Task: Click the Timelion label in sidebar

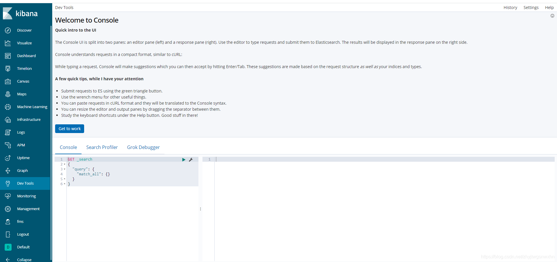Action: [24, 69]
